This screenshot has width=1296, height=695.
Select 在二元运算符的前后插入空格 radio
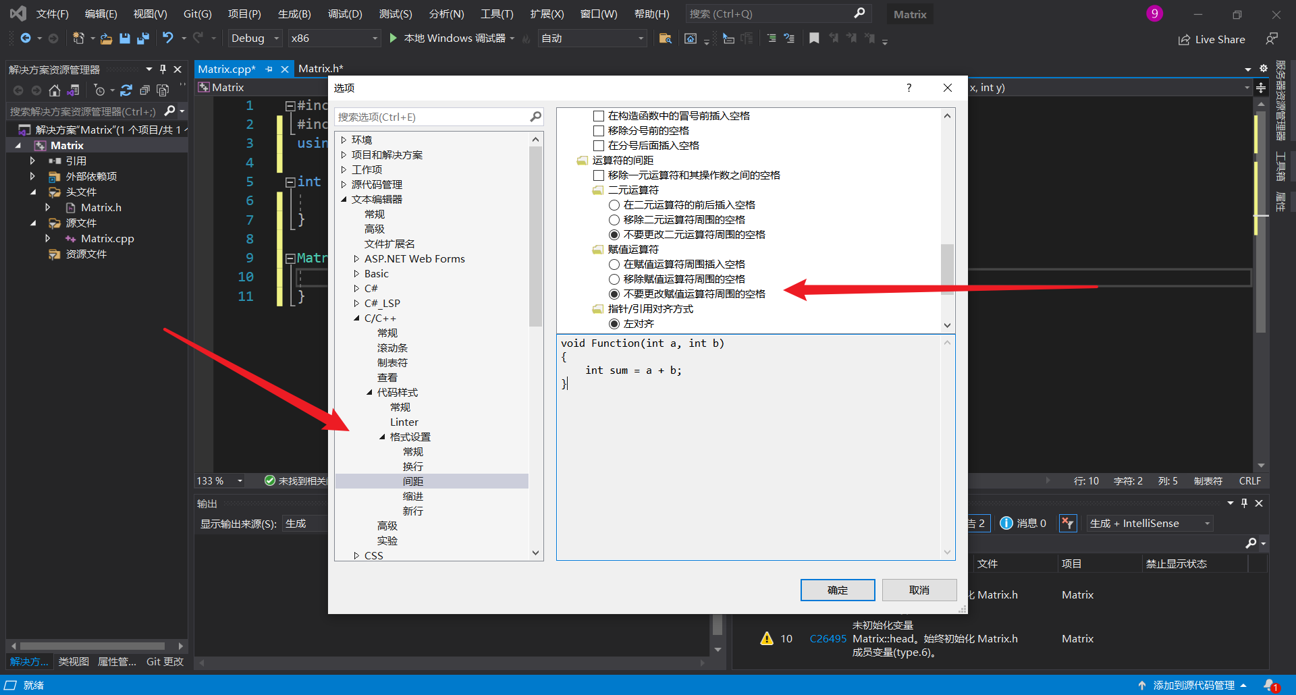pyautogui.click(x=614, y=205)
